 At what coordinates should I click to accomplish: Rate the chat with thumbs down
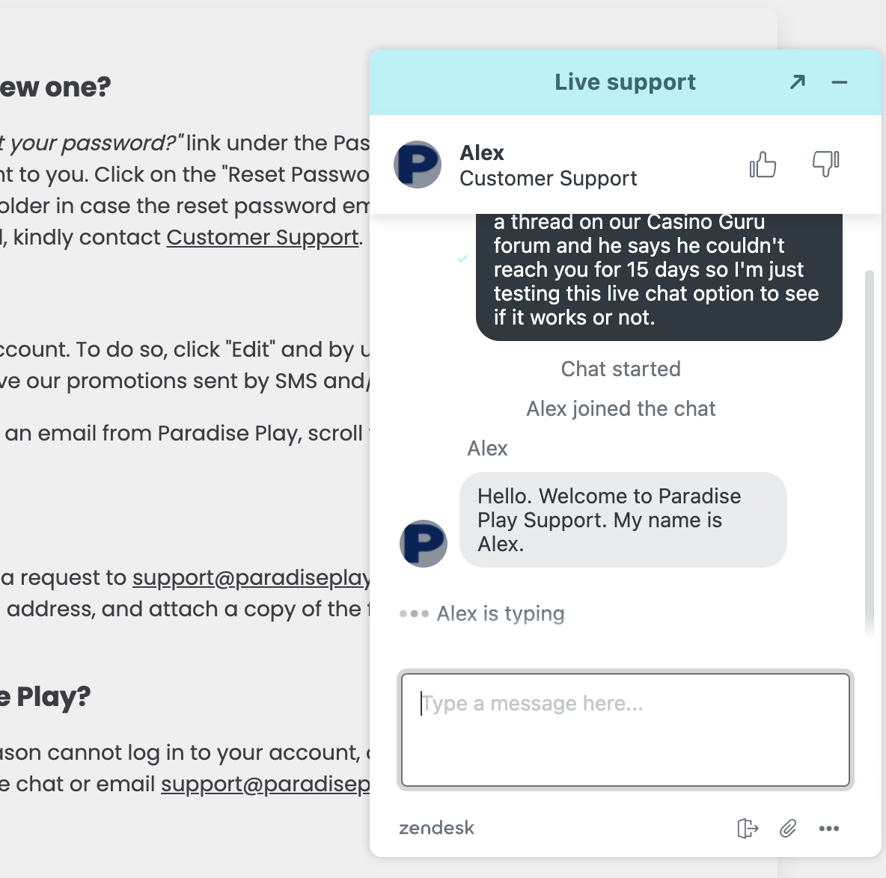(825, 164)
